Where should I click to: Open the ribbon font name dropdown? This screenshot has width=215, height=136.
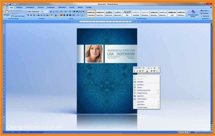coord(40,12)
